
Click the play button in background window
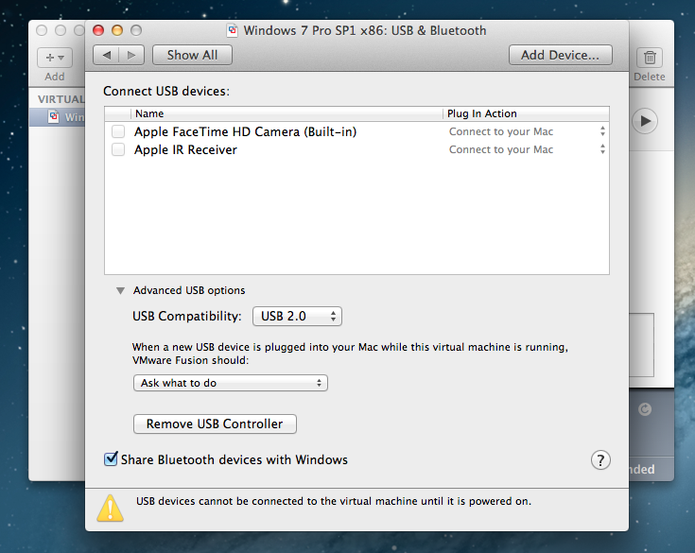[x=647, y=120]
